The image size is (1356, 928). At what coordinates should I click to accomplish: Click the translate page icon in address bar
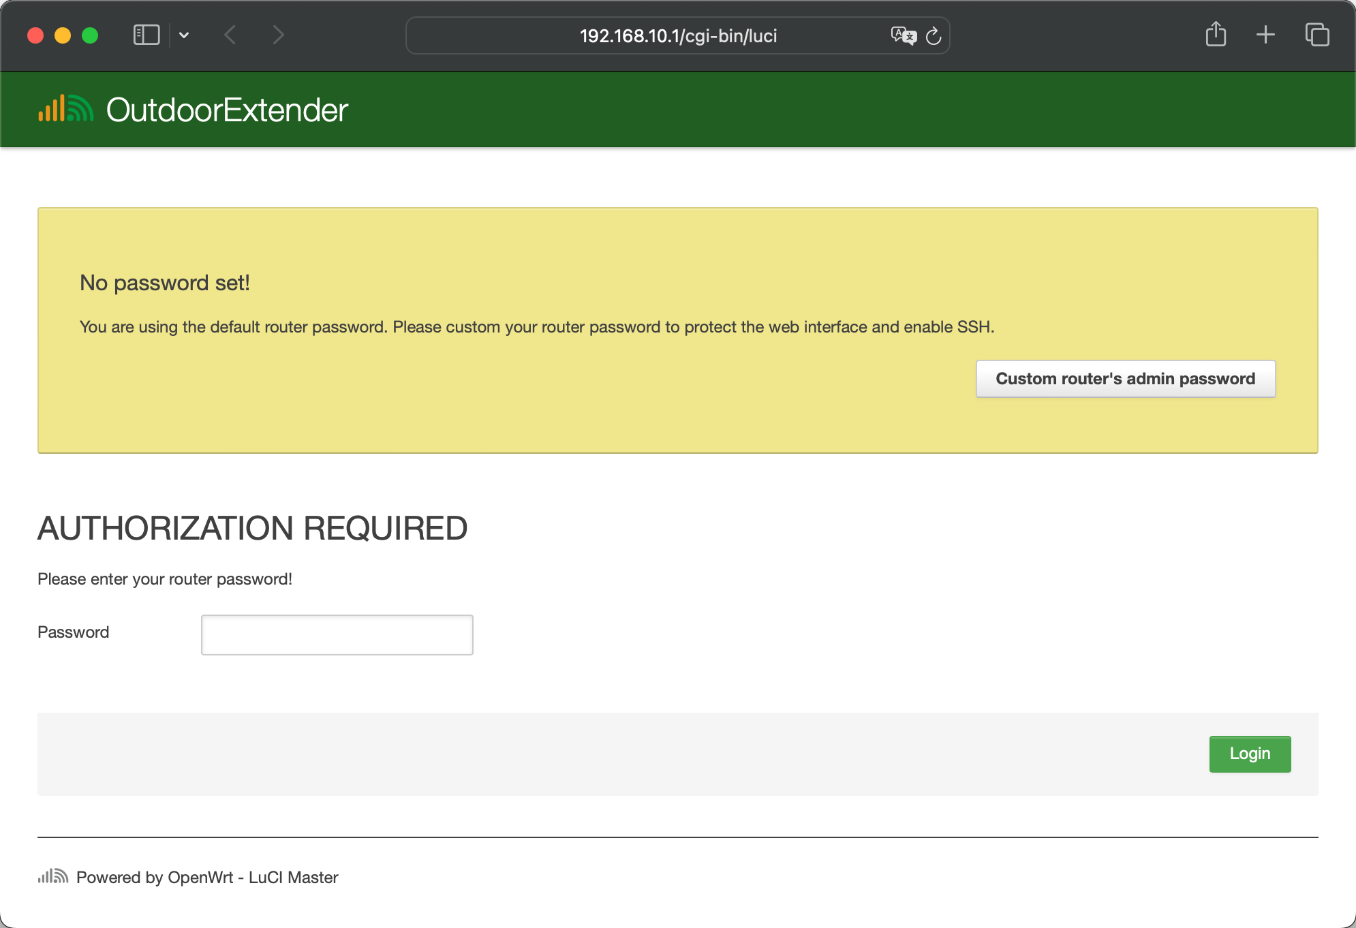pos(903,35)
